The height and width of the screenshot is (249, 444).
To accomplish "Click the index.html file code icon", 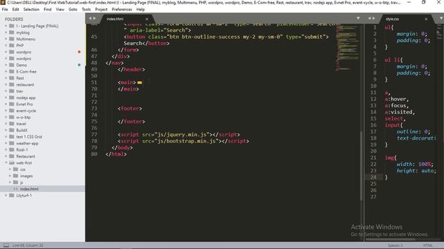I will [x=15, y=189].
